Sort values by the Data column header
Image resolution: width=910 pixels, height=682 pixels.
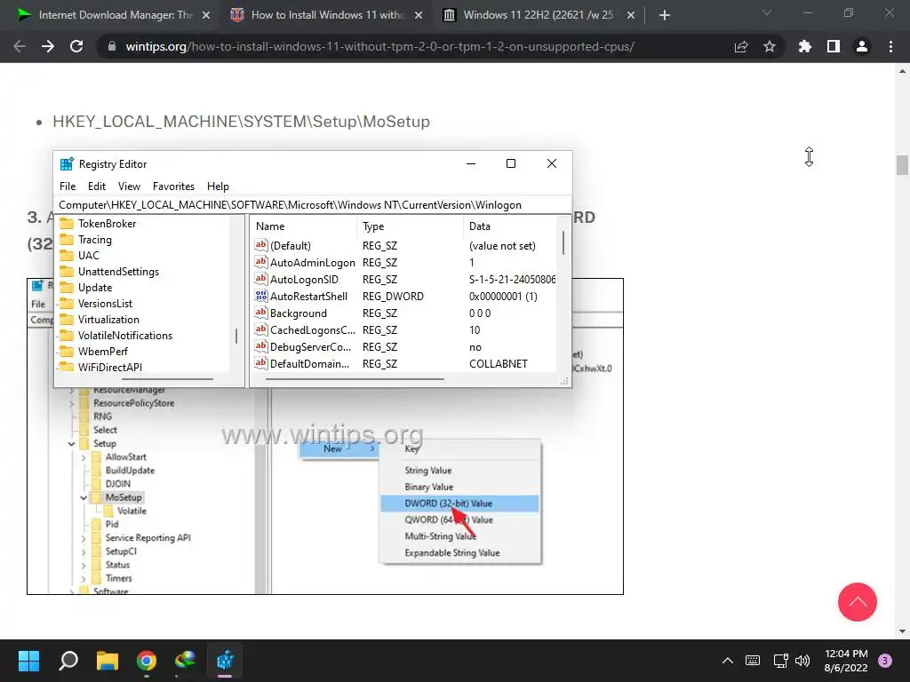(x=510, y=226)
